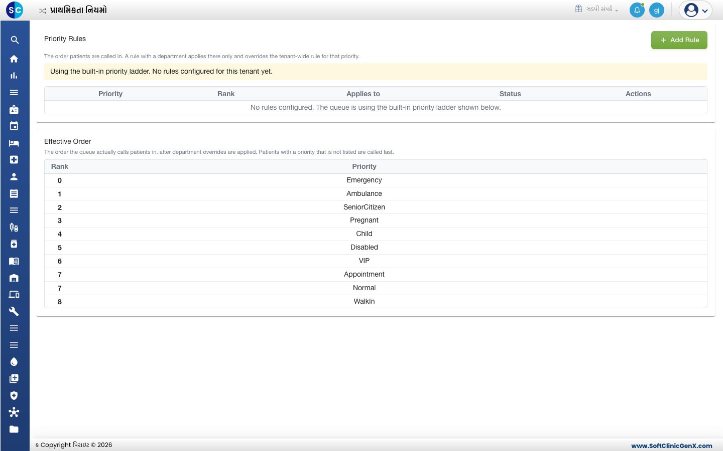
Task: Click the Add Rule button
Action: click(x=679, y=40)
